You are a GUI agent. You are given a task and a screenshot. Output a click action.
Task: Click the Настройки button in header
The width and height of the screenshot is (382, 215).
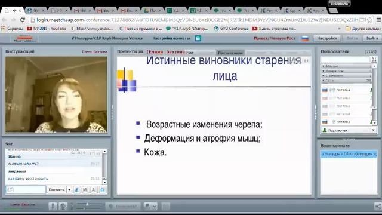point(327,38)
